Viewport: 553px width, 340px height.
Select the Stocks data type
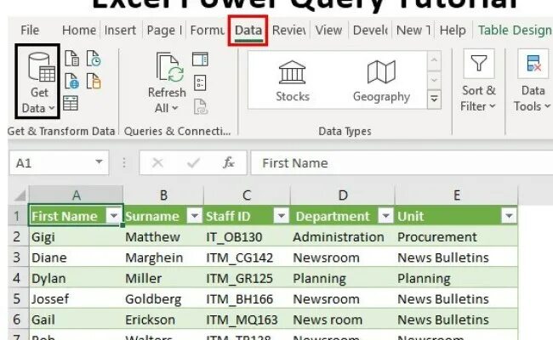[293, 82]
